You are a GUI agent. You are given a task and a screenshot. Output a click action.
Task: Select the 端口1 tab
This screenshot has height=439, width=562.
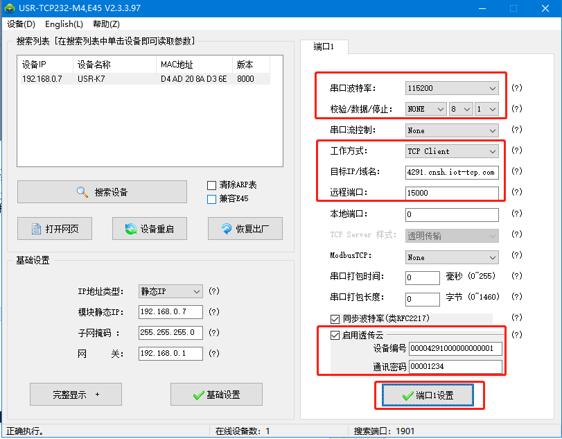pos(324,46)
